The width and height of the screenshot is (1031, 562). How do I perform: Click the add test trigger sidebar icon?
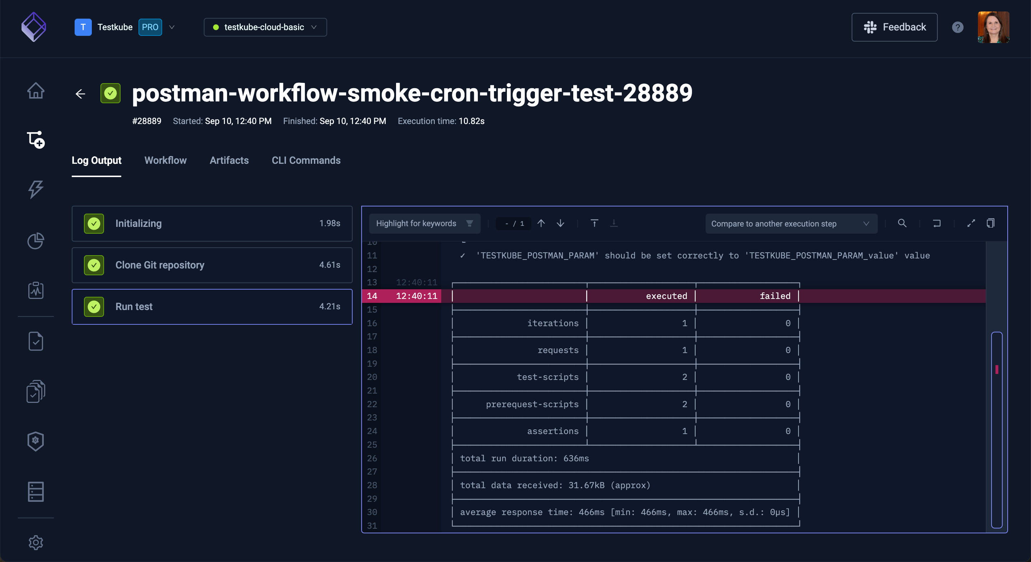click(x=35, y=139)
